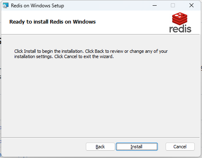Screen dimensions: 202x158
Task: Click the empty gray wizard body area
Action: [x=100, y=97]
